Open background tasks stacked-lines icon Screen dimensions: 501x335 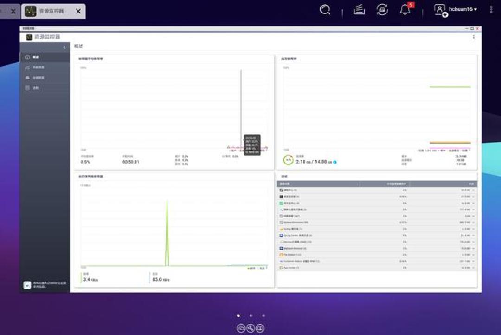[x=359, y=10]
